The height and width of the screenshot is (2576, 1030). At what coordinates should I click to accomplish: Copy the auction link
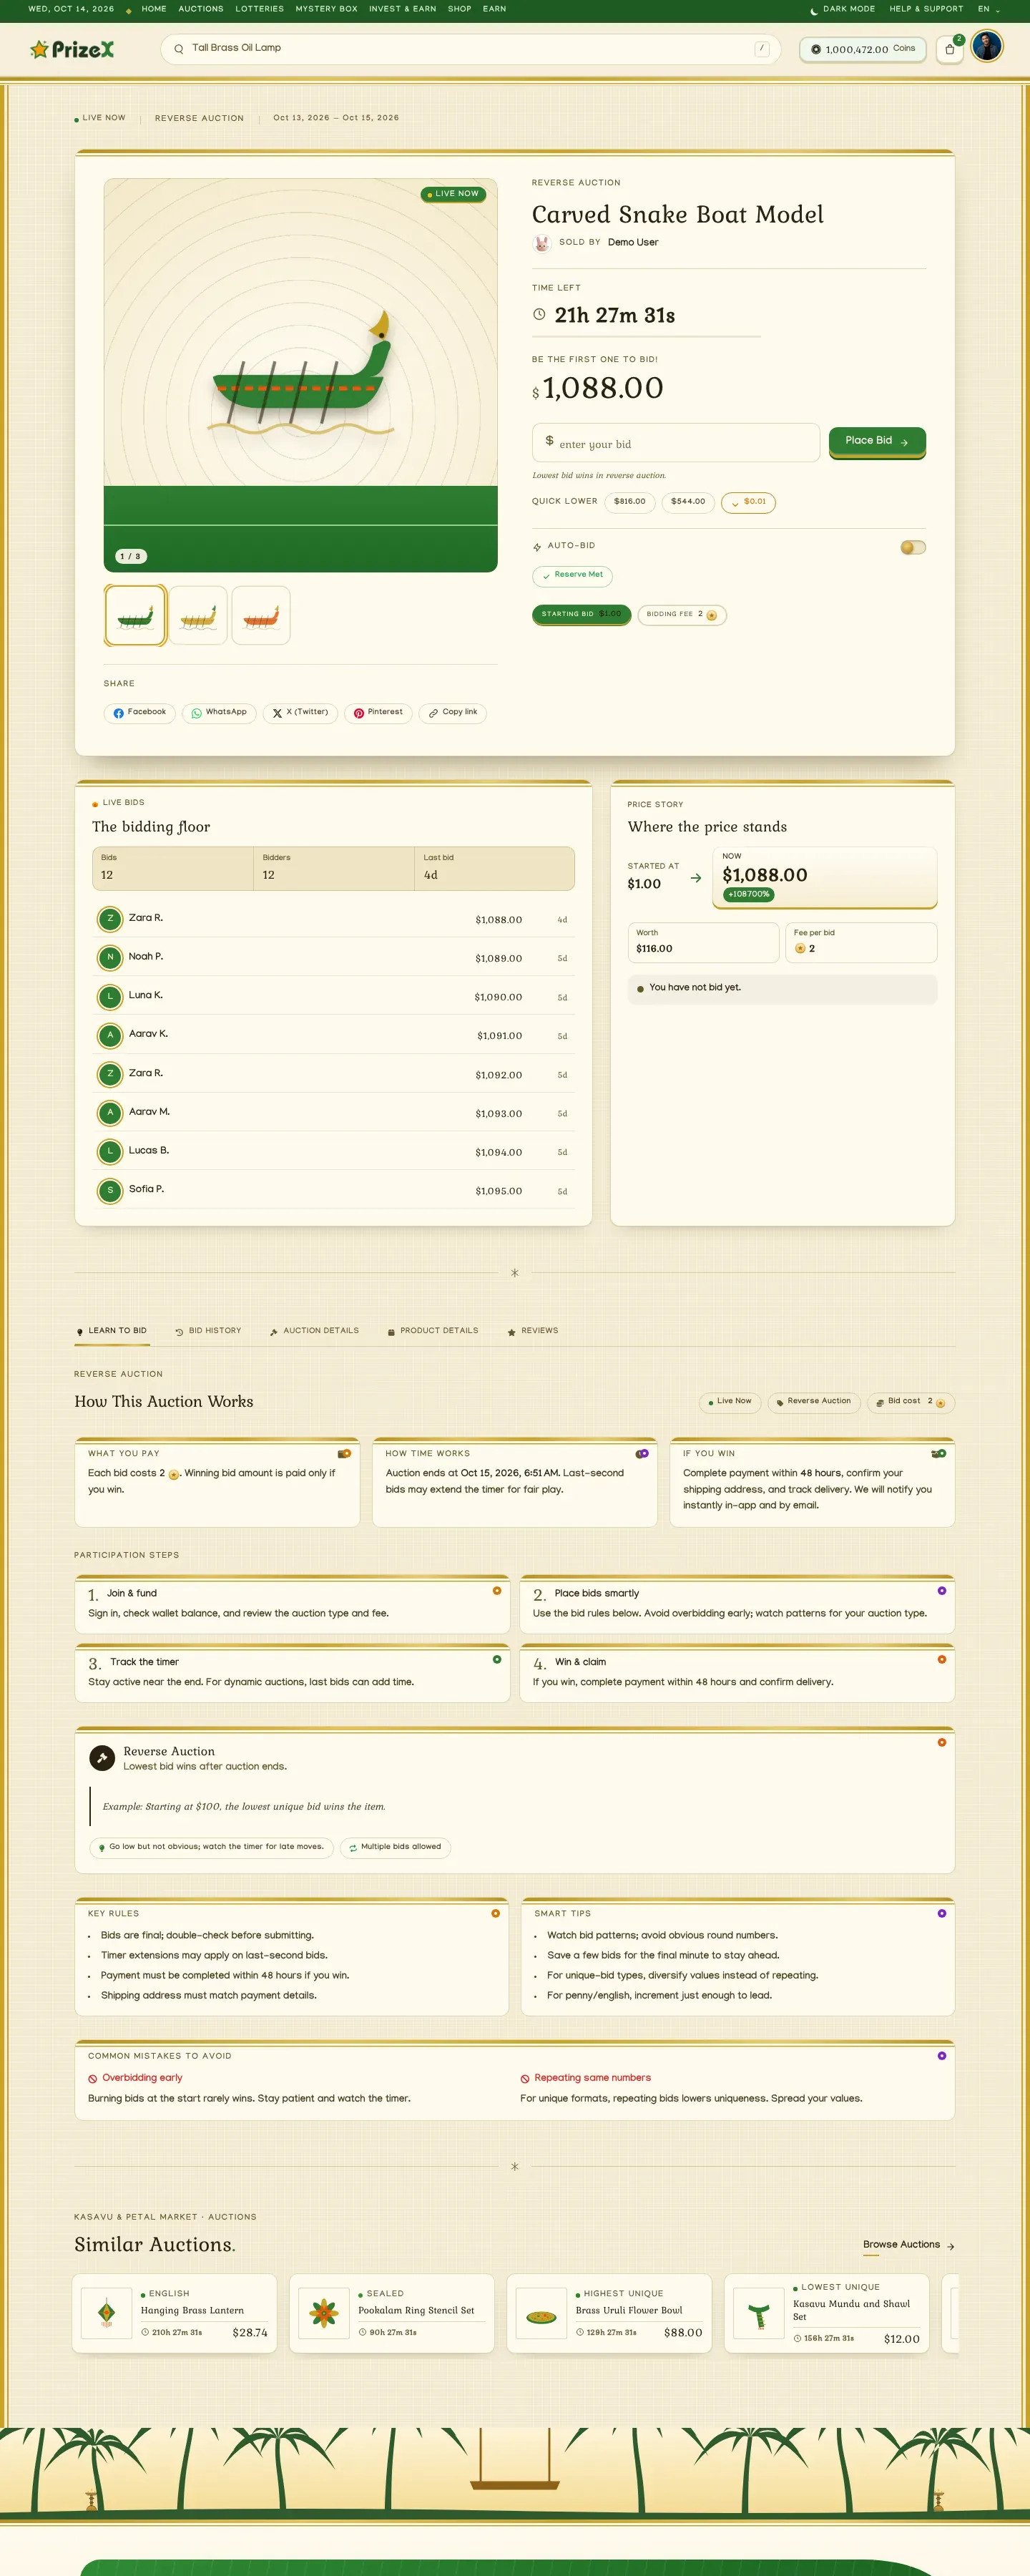[x=453, y=713]
